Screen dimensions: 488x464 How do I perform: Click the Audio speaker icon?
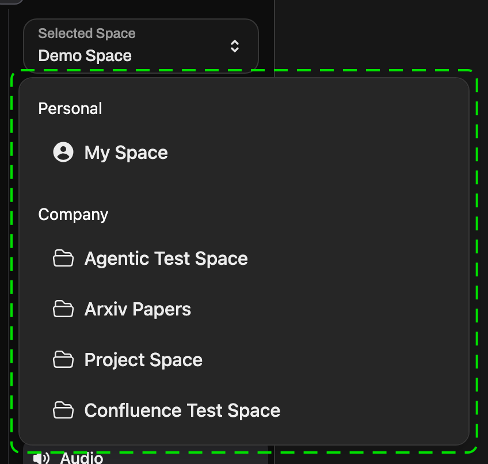41,458
